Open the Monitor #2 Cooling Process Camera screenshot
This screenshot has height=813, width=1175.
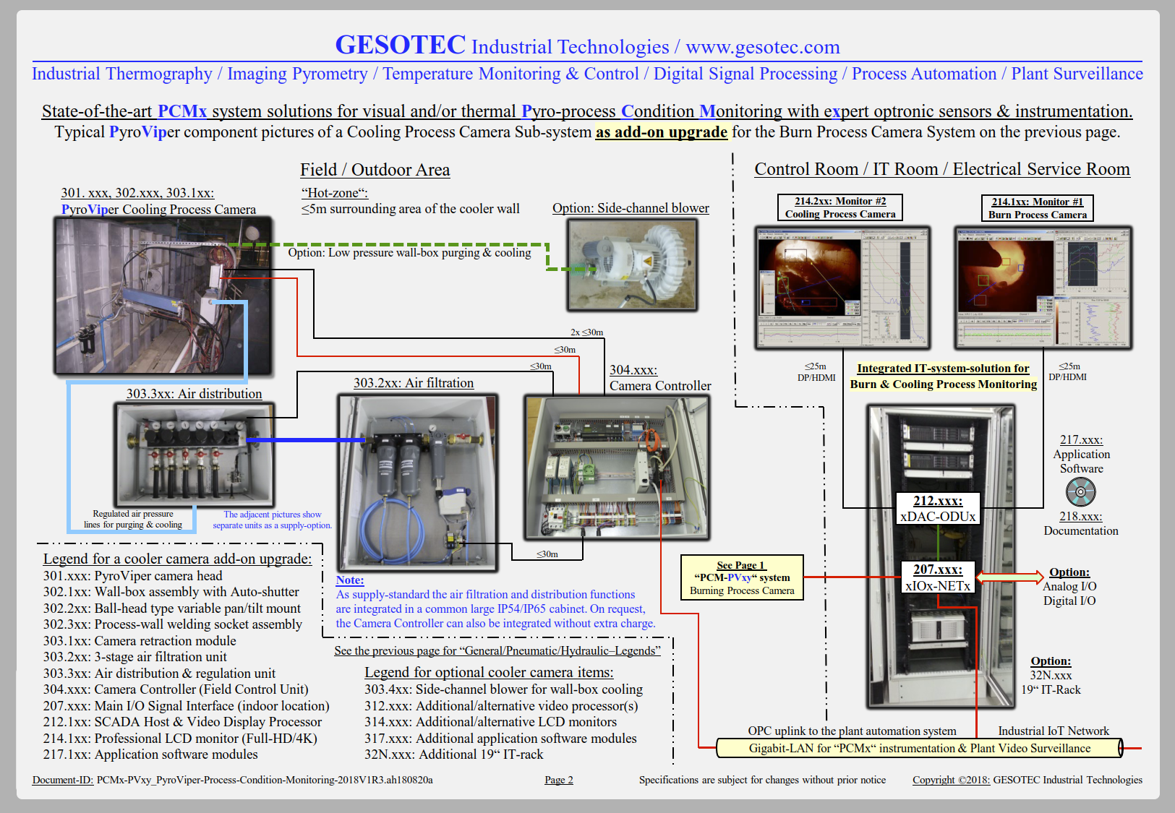pyautogui.click(x=842, y=288)
